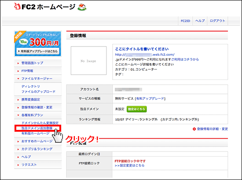Click ログアウト in the top bar
The height and width of the screenshot is (180, 242).
(x=217, y=21)
